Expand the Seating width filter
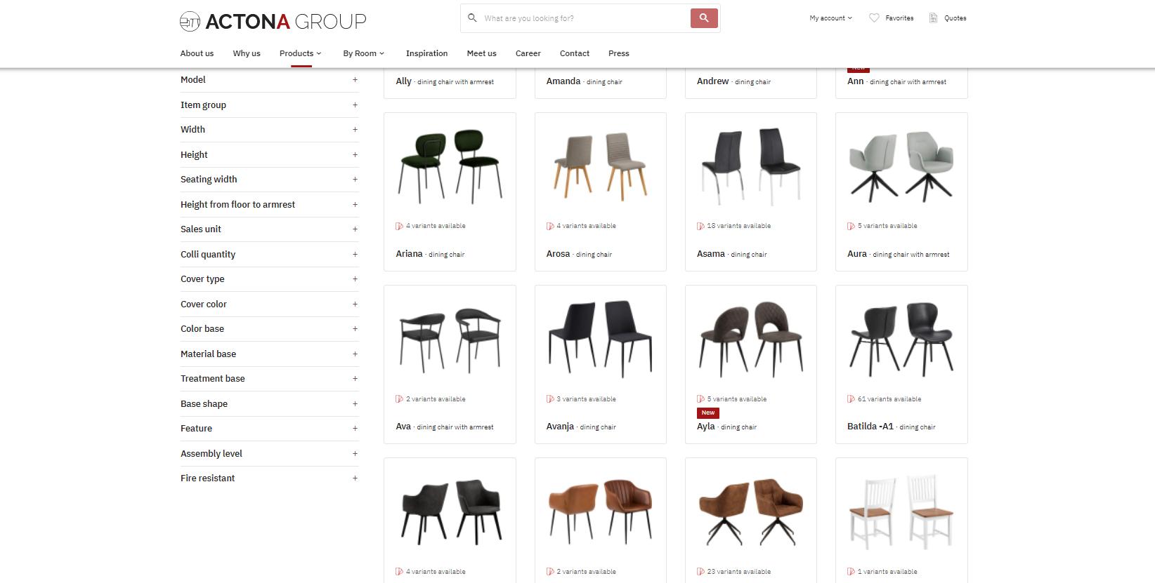This screenshot has width=1155, height=583. tap(269, 180)
